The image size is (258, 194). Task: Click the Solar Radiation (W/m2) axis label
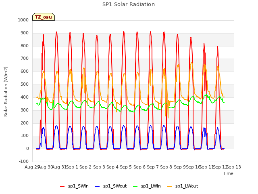click(6, 92)
